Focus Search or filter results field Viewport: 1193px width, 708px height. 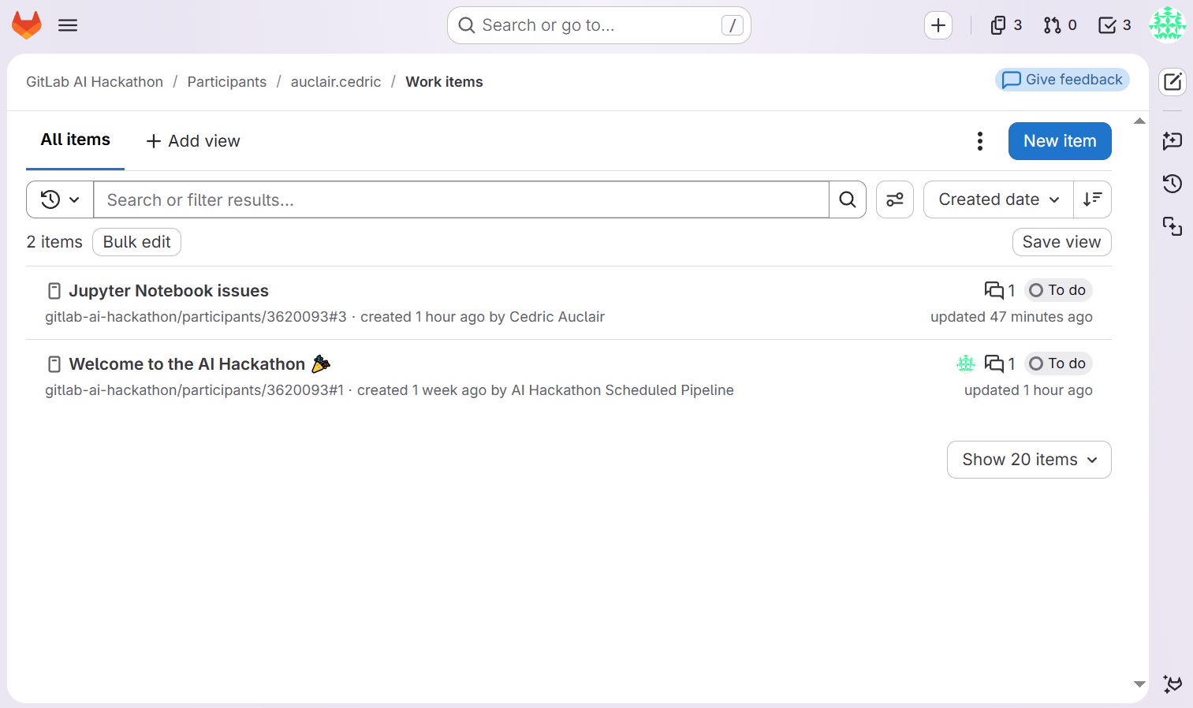click(461, 199)
